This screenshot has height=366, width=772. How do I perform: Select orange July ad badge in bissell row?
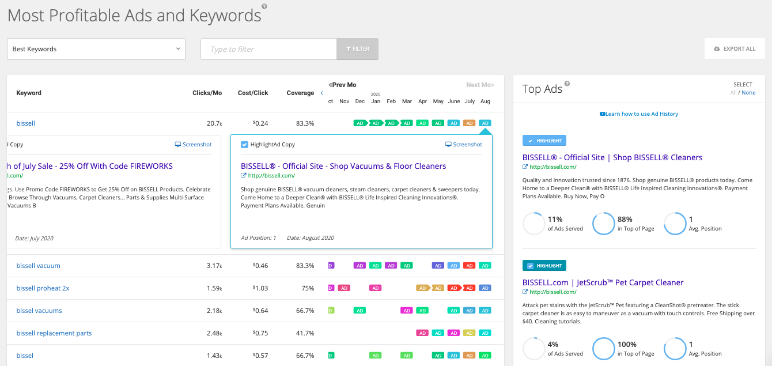point(470,123)
